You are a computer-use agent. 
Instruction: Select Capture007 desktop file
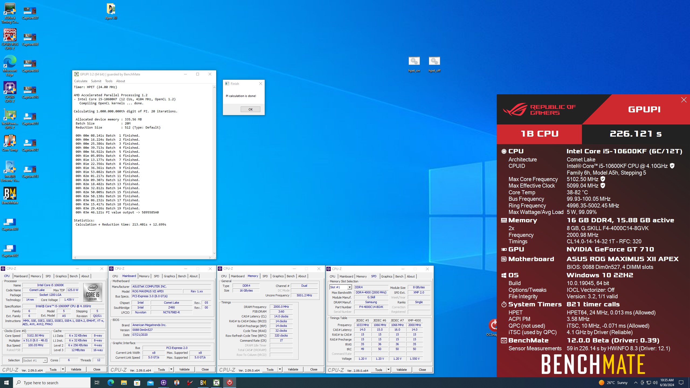point(30,13)
